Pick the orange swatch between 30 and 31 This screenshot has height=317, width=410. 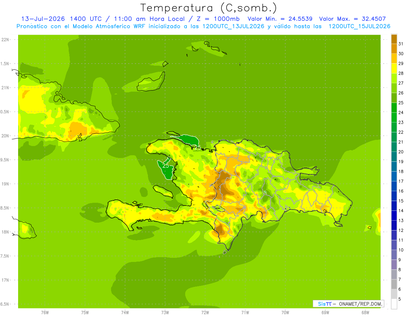click(x=394, y=49)
